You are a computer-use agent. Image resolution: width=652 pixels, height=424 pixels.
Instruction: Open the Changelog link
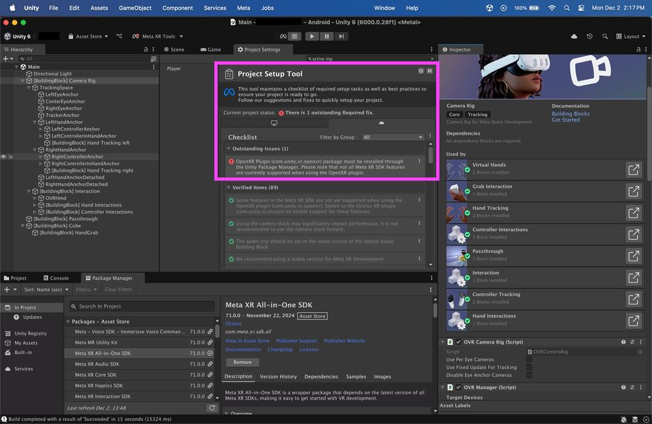click(x=280, y=350)
